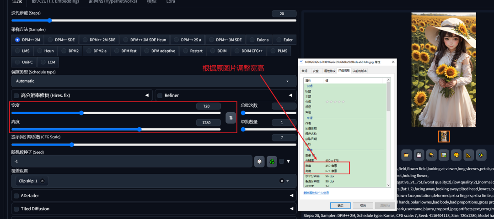This screenshot has height=219, width=494.
Task: Click the star rating in the properties list
Action: click(335, 102)
